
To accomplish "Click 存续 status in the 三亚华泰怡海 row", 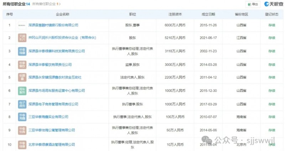I will click(x=272, y=130).
